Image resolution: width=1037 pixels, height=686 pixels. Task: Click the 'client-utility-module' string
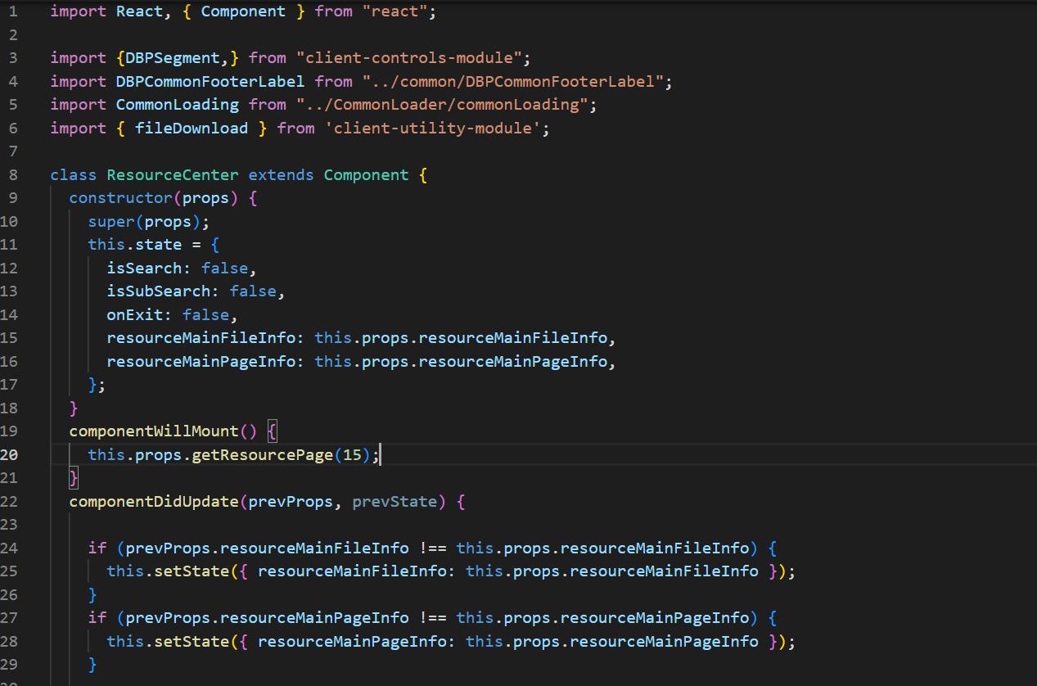click(x=432, y=129)
